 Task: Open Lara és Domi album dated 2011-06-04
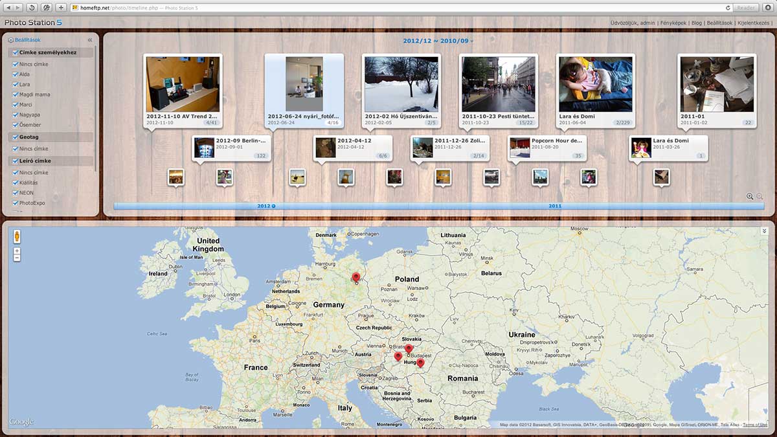(596, 91)
